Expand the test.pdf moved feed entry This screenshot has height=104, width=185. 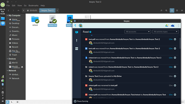175,39
